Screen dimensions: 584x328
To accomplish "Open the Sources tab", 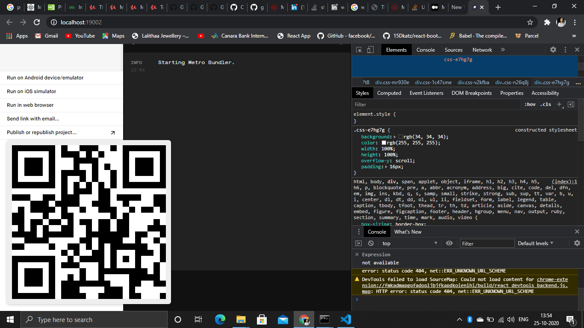I will (454, 50).
